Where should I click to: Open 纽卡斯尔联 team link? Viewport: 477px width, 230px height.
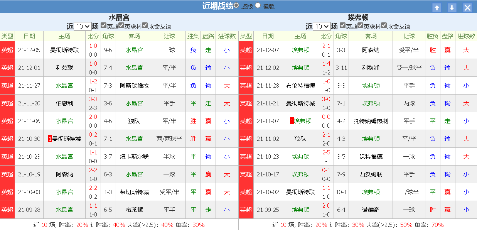[x=134, y=156]
